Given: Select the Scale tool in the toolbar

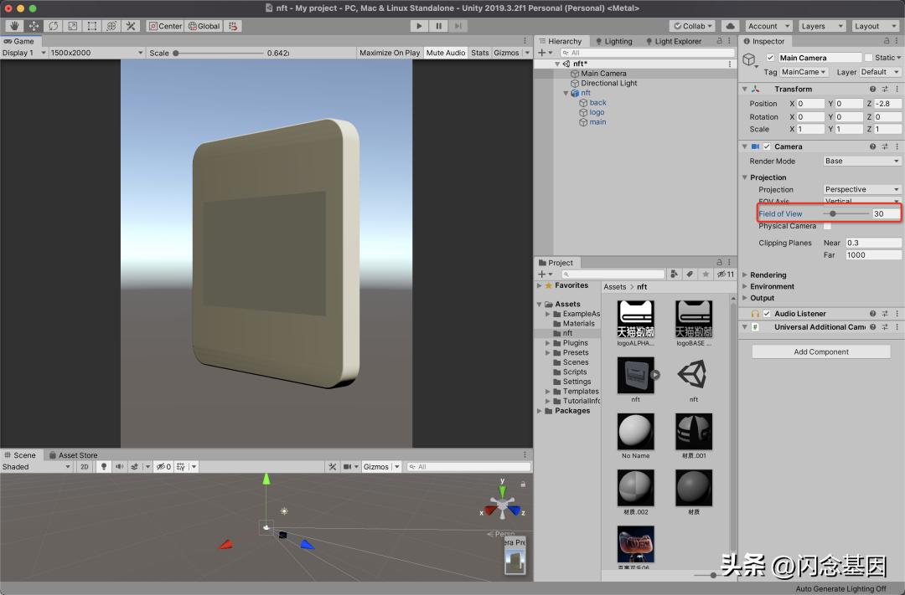Looking at the screenshot, I should 72,26.
